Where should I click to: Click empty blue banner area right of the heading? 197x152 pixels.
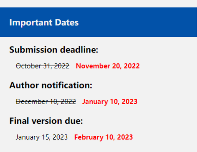(x=138, y=23)
